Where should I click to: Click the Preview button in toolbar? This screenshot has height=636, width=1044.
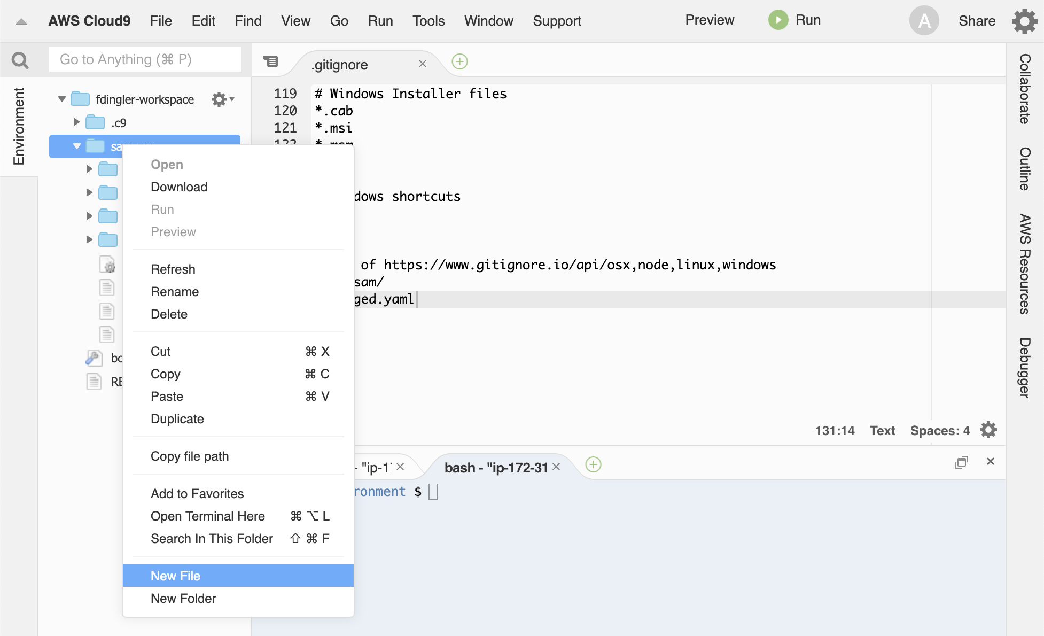pyautogui.click(x=710, y=20)
